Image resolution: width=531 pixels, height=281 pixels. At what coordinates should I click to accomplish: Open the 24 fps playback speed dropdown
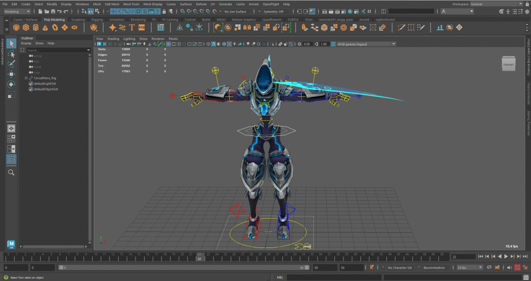(x=469, y=267)
